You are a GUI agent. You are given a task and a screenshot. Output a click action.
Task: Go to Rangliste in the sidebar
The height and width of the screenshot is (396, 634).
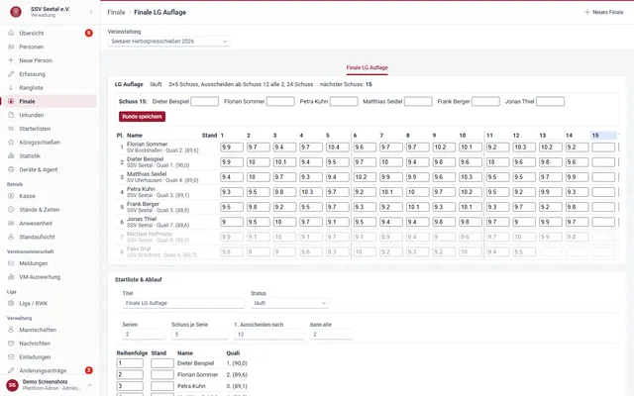49,88
